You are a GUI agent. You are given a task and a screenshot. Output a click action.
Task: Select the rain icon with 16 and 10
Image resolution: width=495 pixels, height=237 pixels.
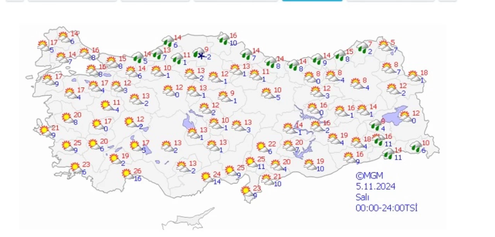click(223, 39)
